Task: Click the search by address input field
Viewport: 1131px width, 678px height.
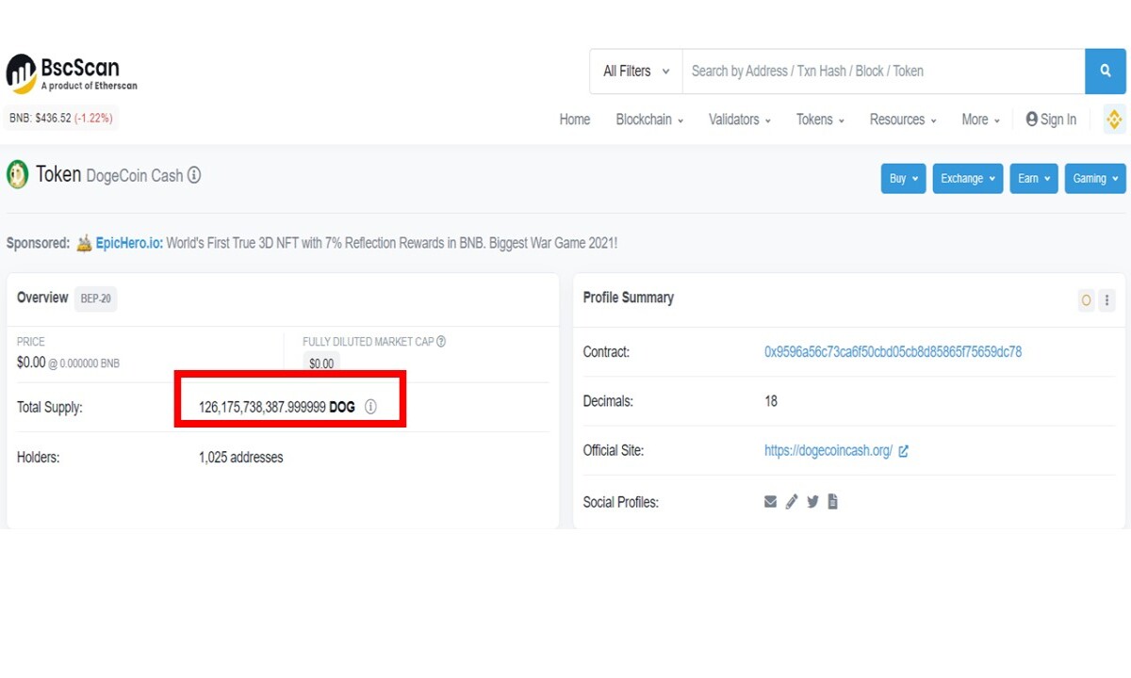Action: [x=883, y=72]
